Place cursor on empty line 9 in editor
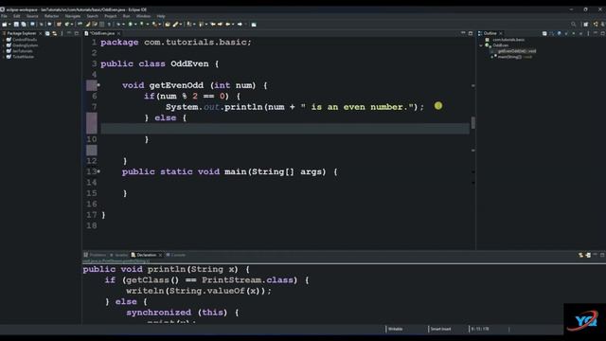This screenshot has height=341, width=606. click(x=285, y=129)
